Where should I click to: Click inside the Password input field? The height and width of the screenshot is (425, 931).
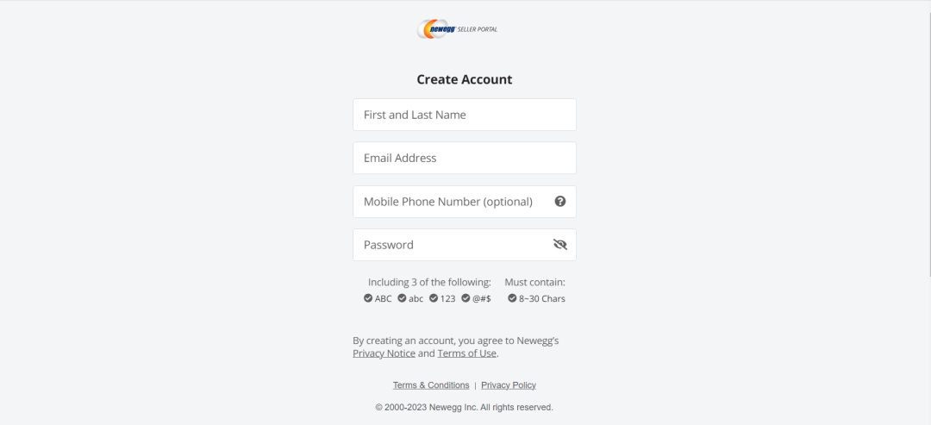[x=448, y=245]
